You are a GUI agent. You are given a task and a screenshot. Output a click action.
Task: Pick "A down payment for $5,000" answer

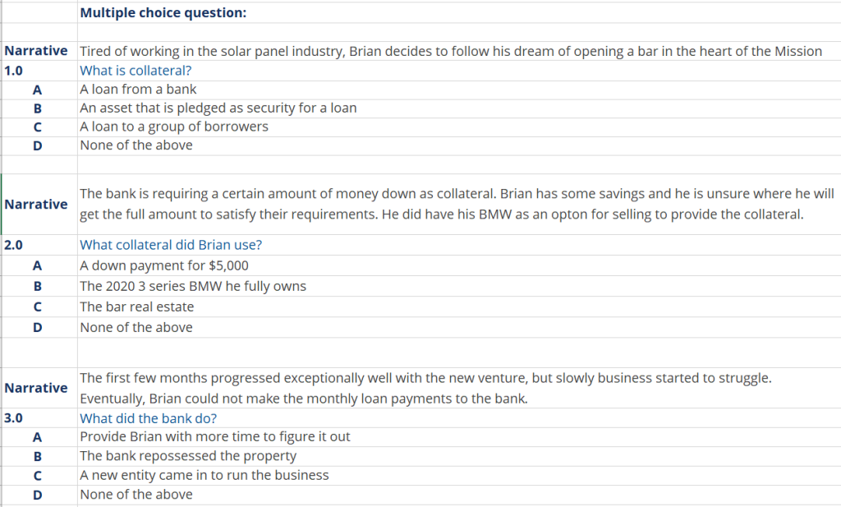click(163, 265)
